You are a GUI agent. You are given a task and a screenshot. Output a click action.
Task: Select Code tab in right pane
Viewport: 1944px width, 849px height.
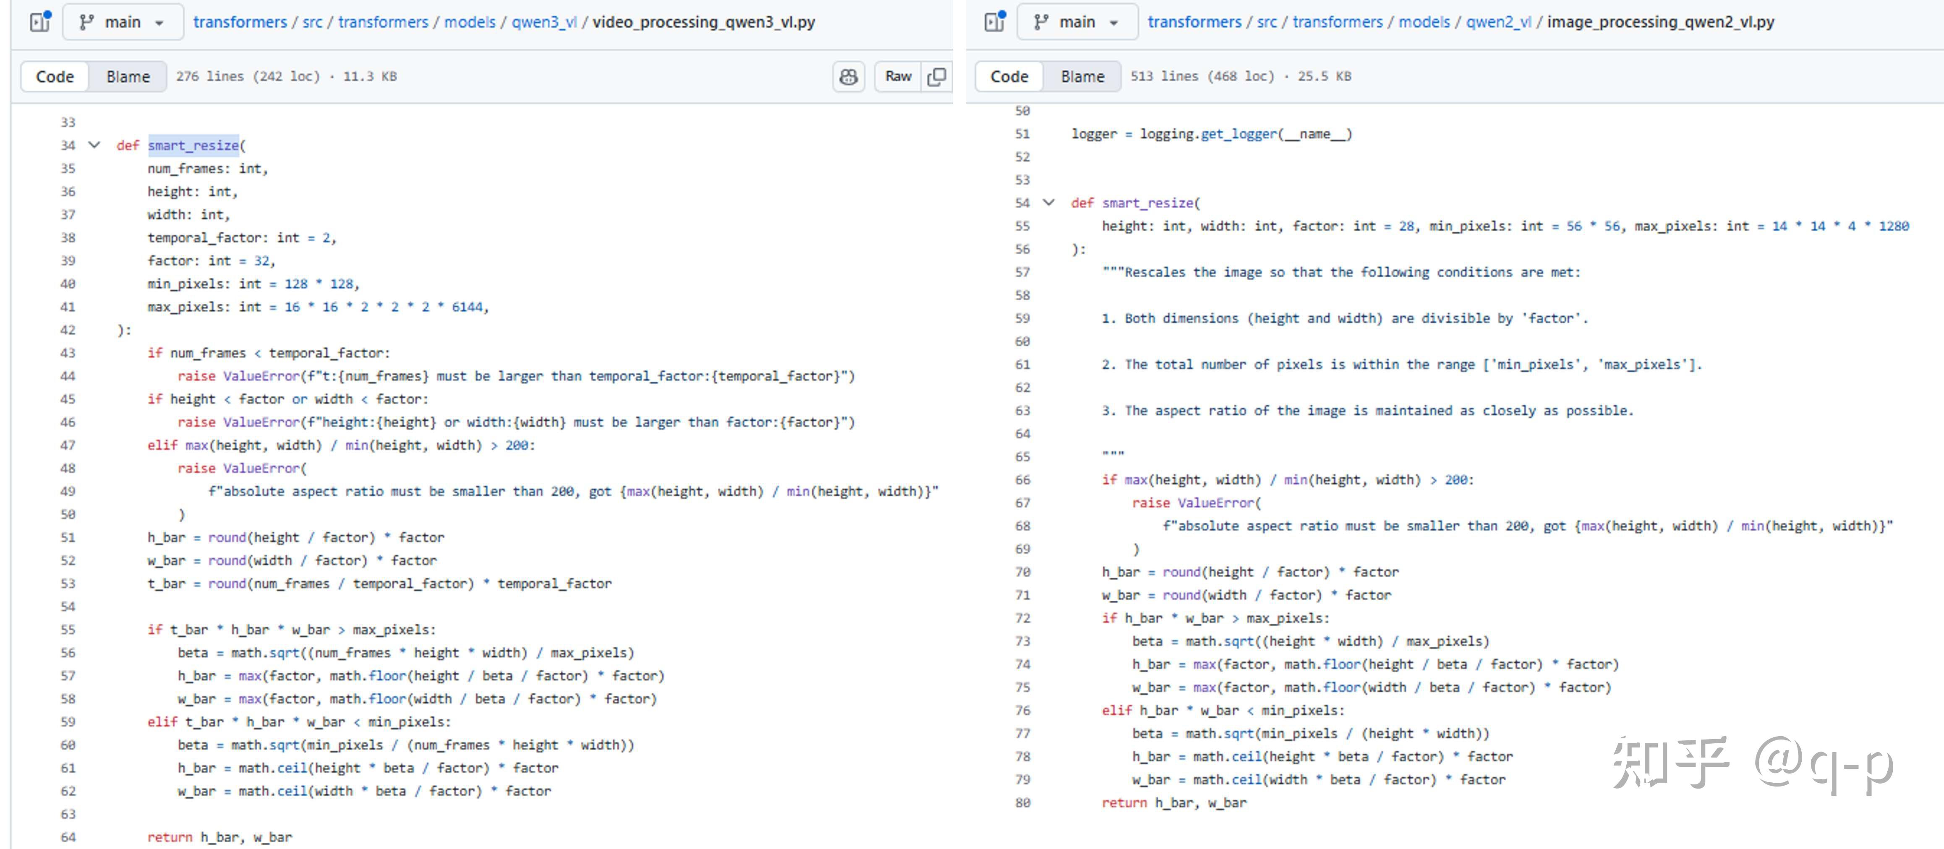click(x=1009, y=76)
